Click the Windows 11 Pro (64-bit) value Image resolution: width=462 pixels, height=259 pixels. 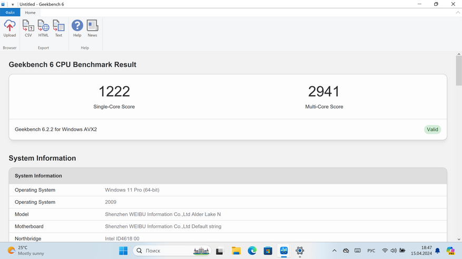[132, 190]
